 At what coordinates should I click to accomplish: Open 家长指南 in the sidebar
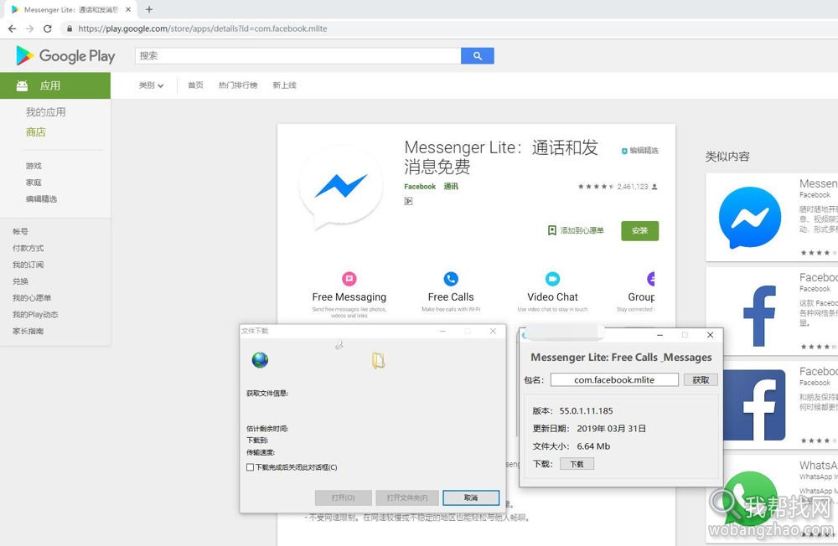coord(28,331)
